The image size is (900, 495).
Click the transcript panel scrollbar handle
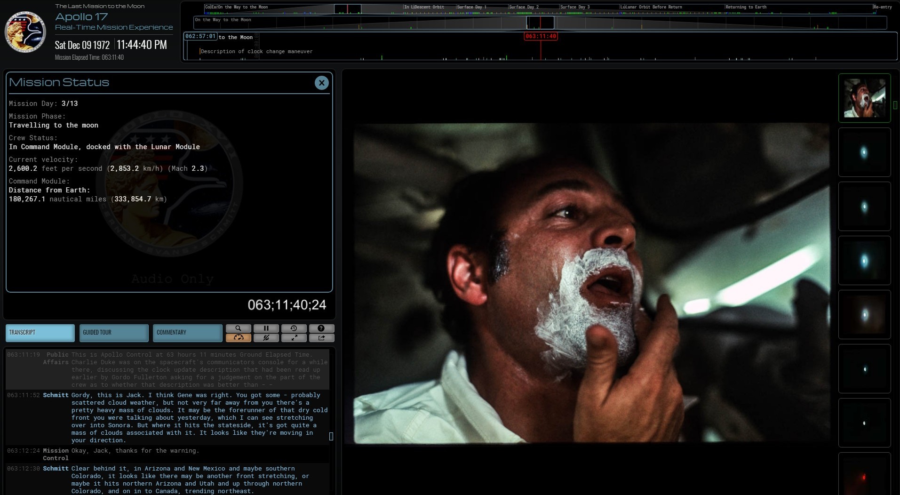[x=331, y=436]
